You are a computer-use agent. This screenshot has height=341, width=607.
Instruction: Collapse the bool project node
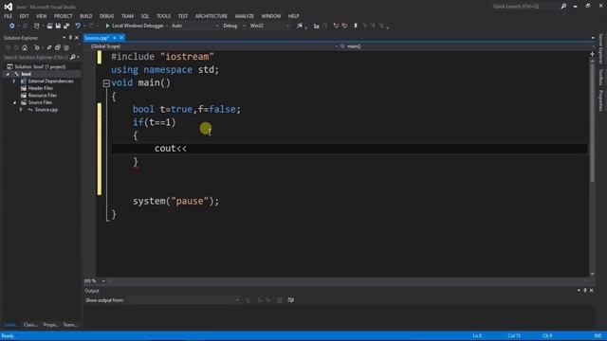pos(8,74)
